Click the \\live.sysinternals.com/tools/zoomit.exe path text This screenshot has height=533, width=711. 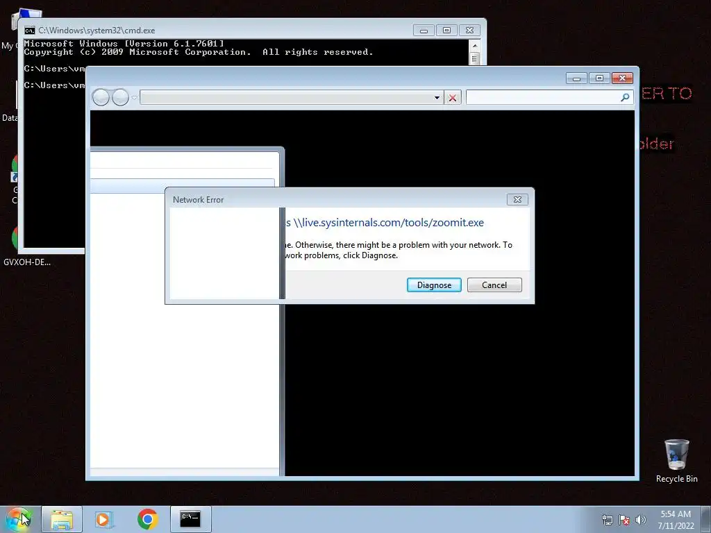click(x=388, y=223)
